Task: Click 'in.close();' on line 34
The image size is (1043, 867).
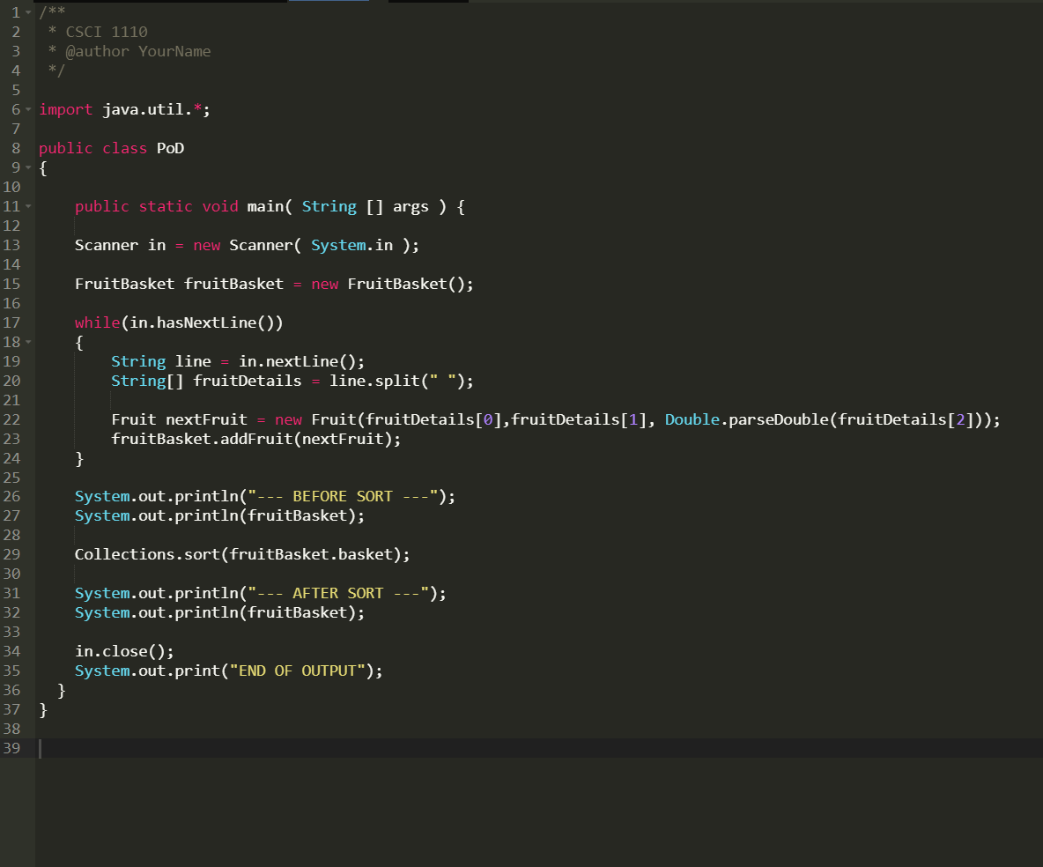Action: 124,651
